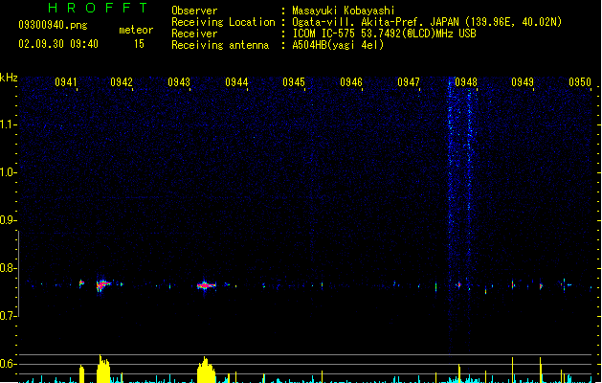The height and width of the screenshot is (383, 602).
Task: Click the 0.6 kHz axis tick
Action: point(8,364)
